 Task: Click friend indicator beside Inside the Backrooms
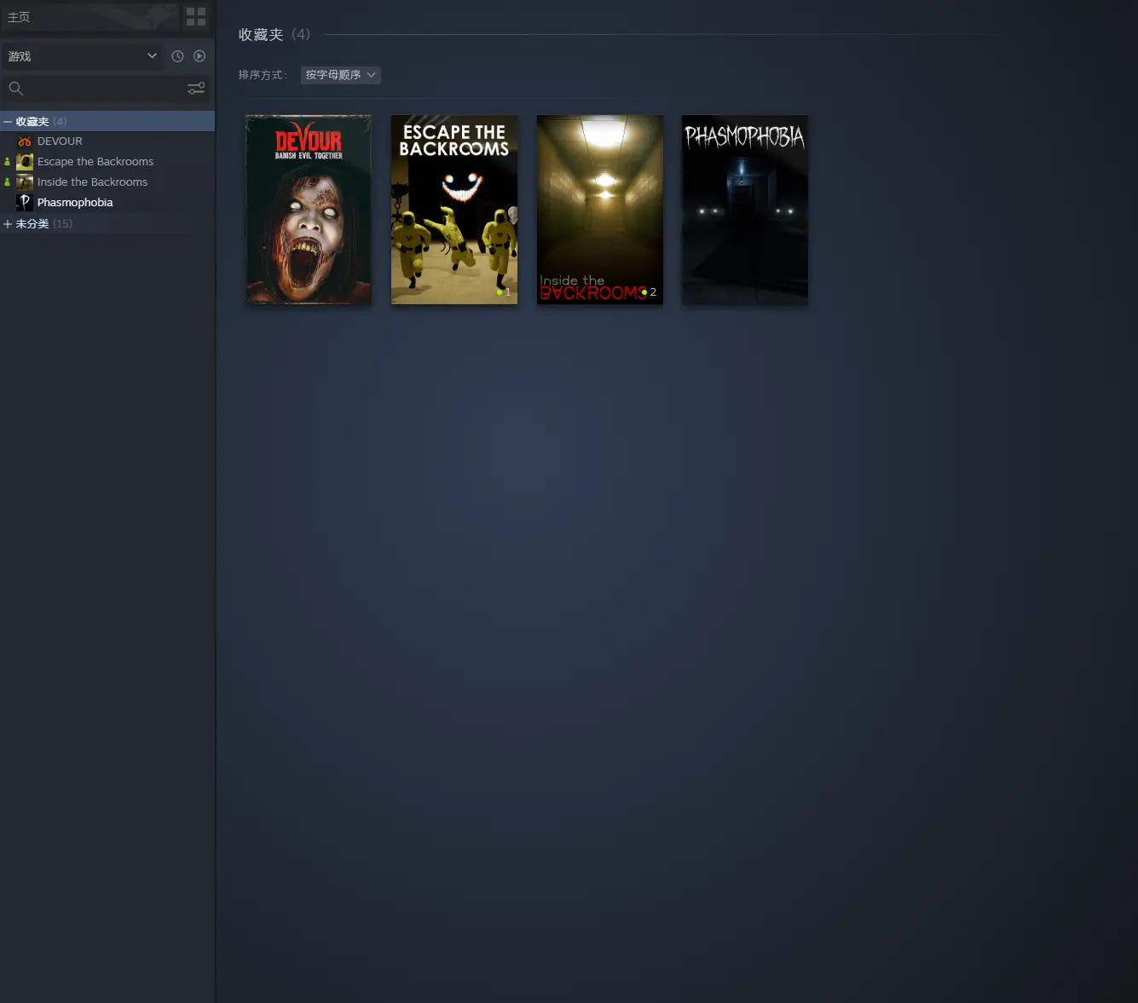[8, 182]
